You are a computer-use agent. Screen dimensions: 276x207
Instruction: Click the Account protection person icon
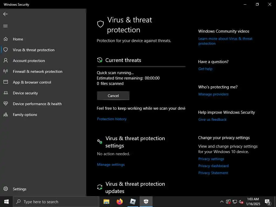pyautogui.click(x=5, y=61)
